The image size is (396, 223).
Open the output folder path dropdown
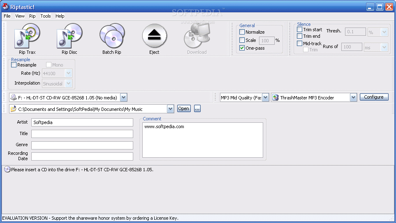(171, 109)
